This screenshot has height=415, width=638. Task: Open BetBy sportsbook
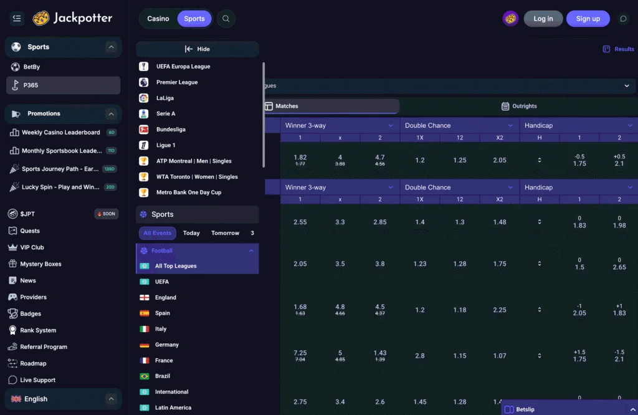[63, 67]
